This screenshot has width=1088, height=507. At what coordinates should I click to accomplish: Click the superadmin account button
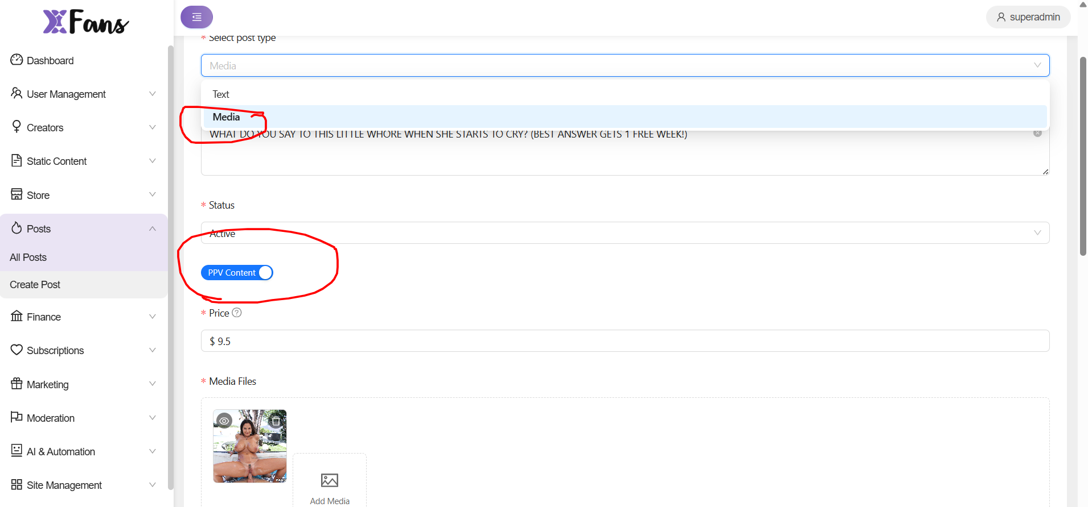click(1028, 17)
